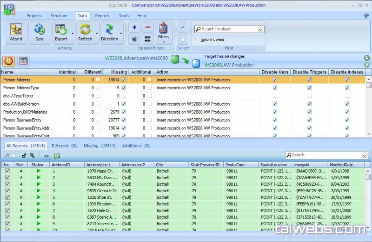
Task: Click the open book icon in records toolbar
Action: point(57,155)
